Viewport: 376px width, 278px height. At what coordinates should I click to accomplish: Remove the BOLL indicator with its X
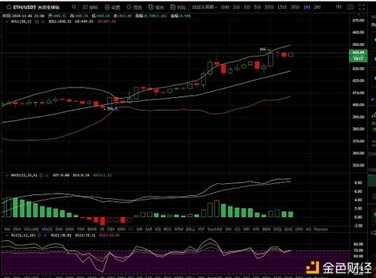43,22
